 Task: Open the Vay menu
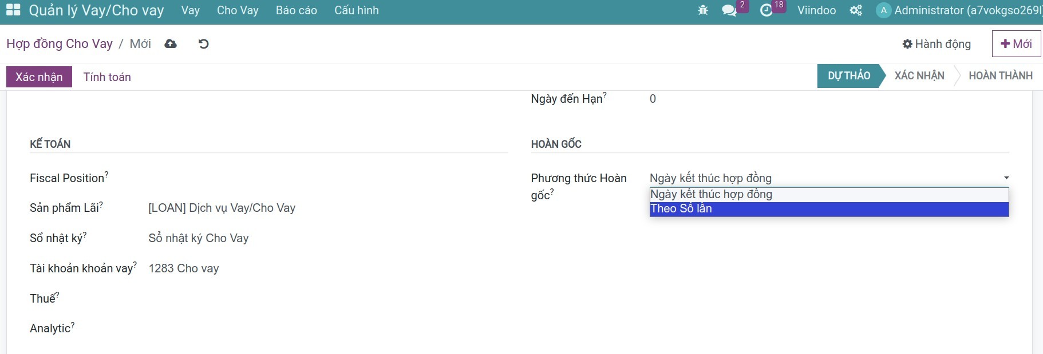[190, 10]
